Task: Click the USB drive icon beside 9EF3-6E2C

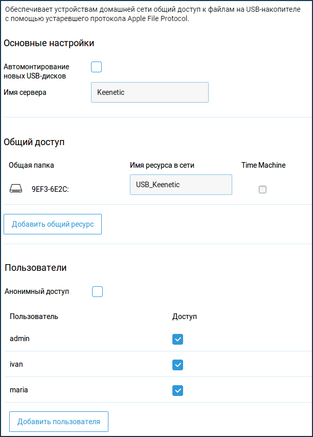Action: coord(16,189)
